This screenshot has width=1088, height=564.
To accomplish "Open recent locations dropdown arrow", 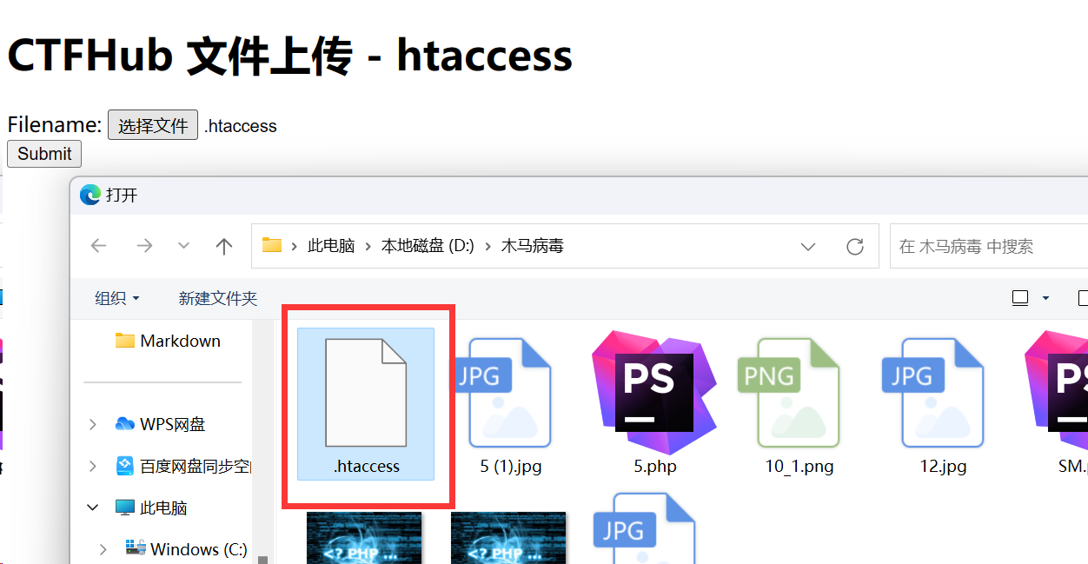I will click(x=183, y=246).
